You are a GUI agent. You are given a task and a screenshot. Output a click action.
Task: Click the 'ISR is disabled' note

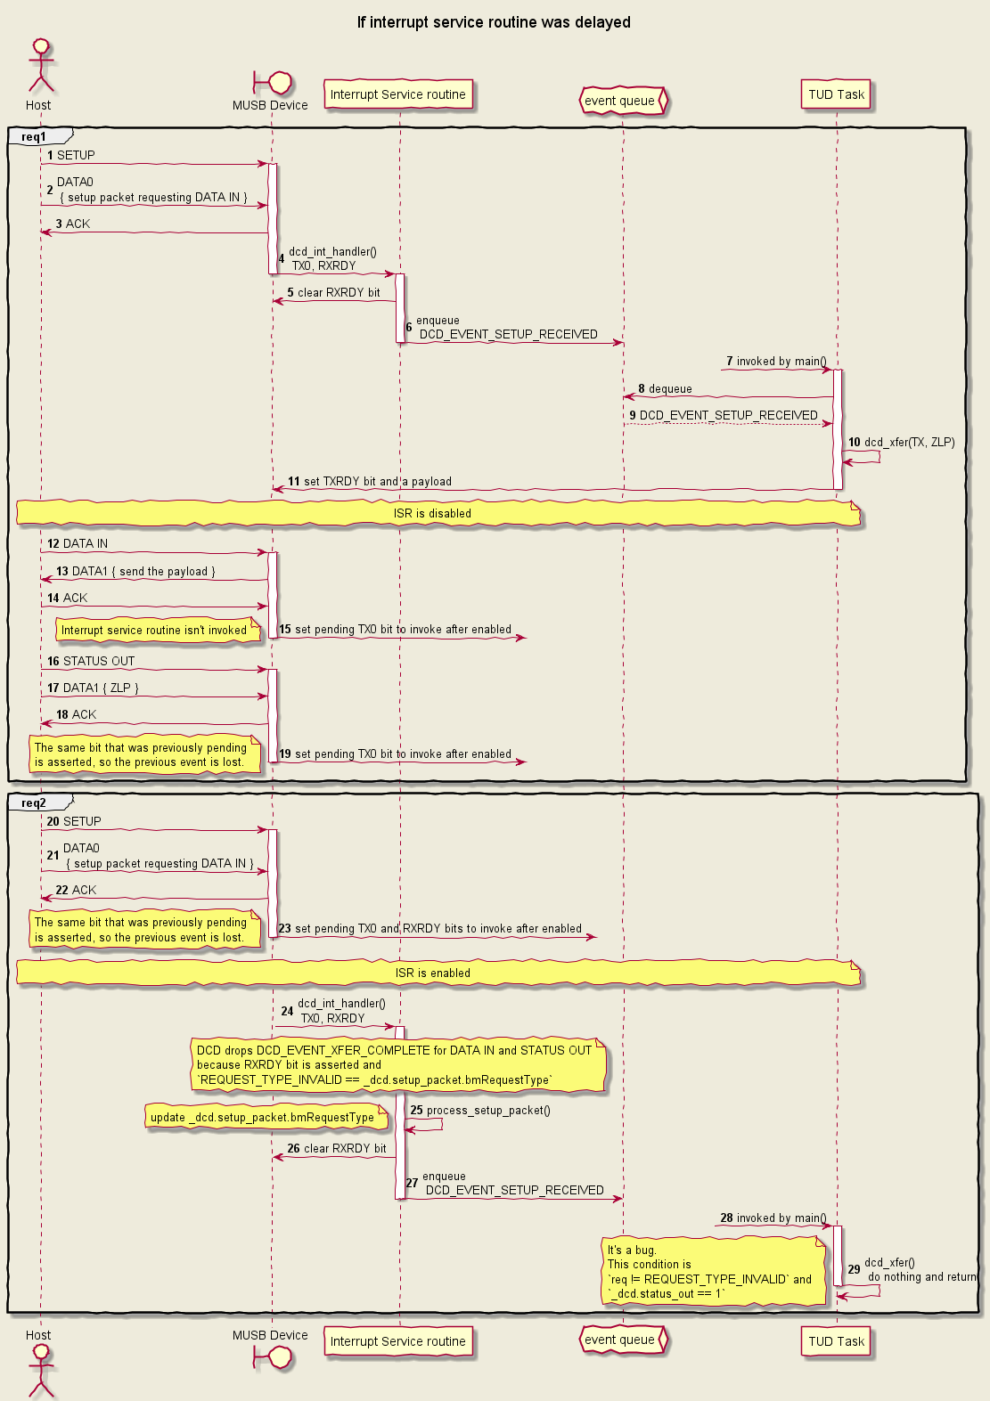pyautogui.click(x=438, y=513)
